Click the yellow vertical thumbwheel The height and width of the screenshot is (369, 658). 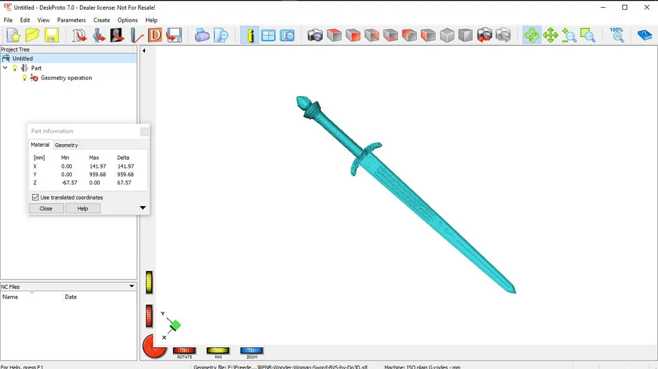point(149,282)
